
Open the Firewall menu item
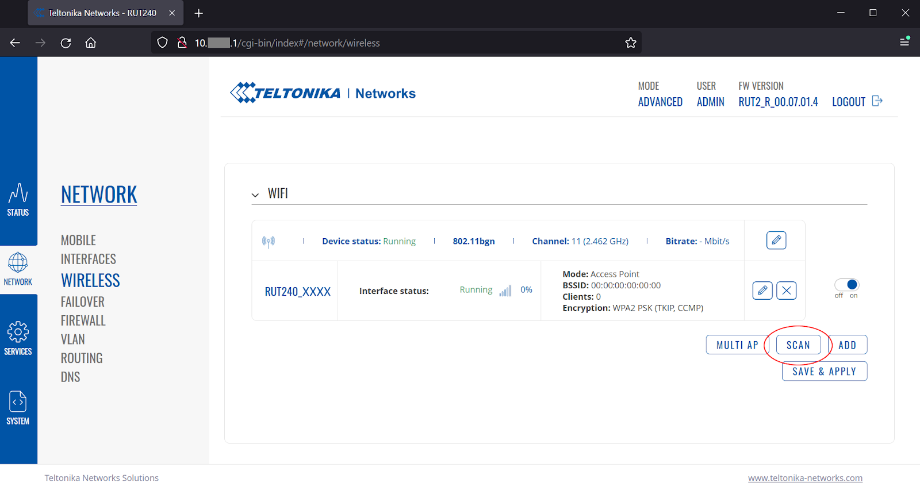click(83, 320)
